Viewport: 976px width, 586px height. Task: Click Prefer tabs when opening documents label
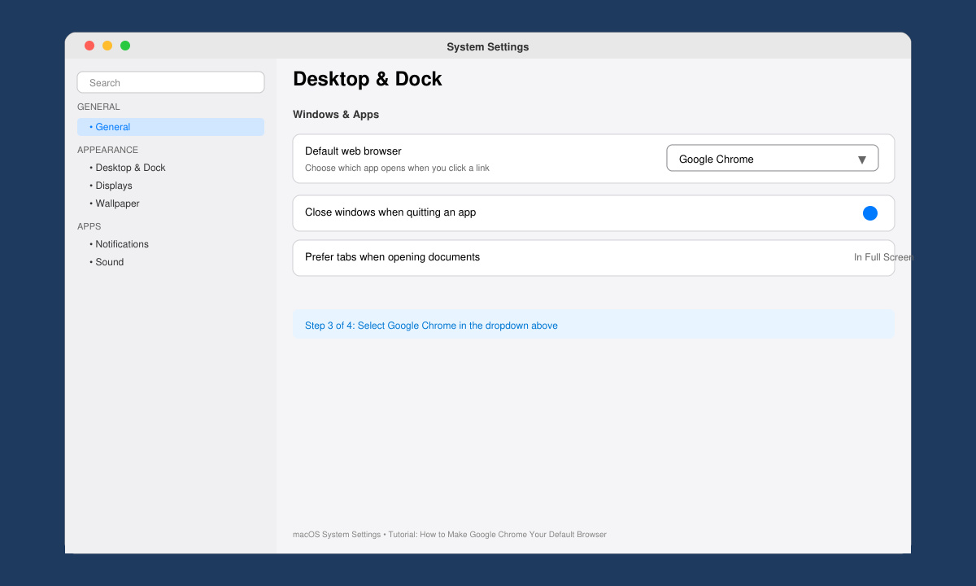coord(392,257)
